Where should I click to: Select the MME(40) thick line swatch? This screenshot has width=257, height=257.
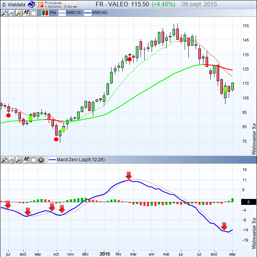88,13
